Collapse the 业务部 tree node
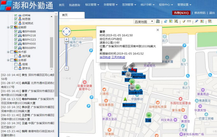Image resolution: width=217 pixels, height=137 pixels. (8, 60)
